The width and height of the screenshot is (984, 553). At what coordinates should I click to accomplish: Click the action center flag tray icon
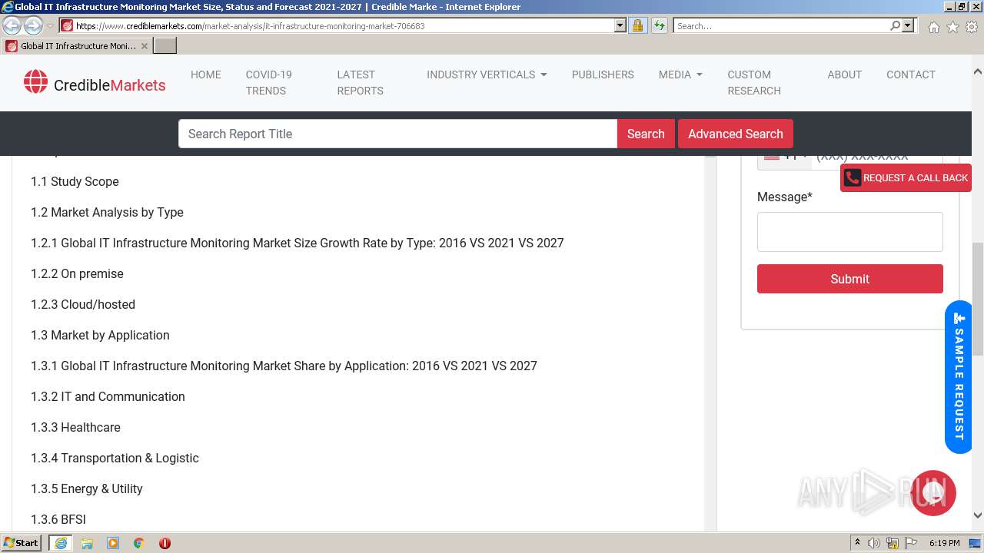(911, 543)
